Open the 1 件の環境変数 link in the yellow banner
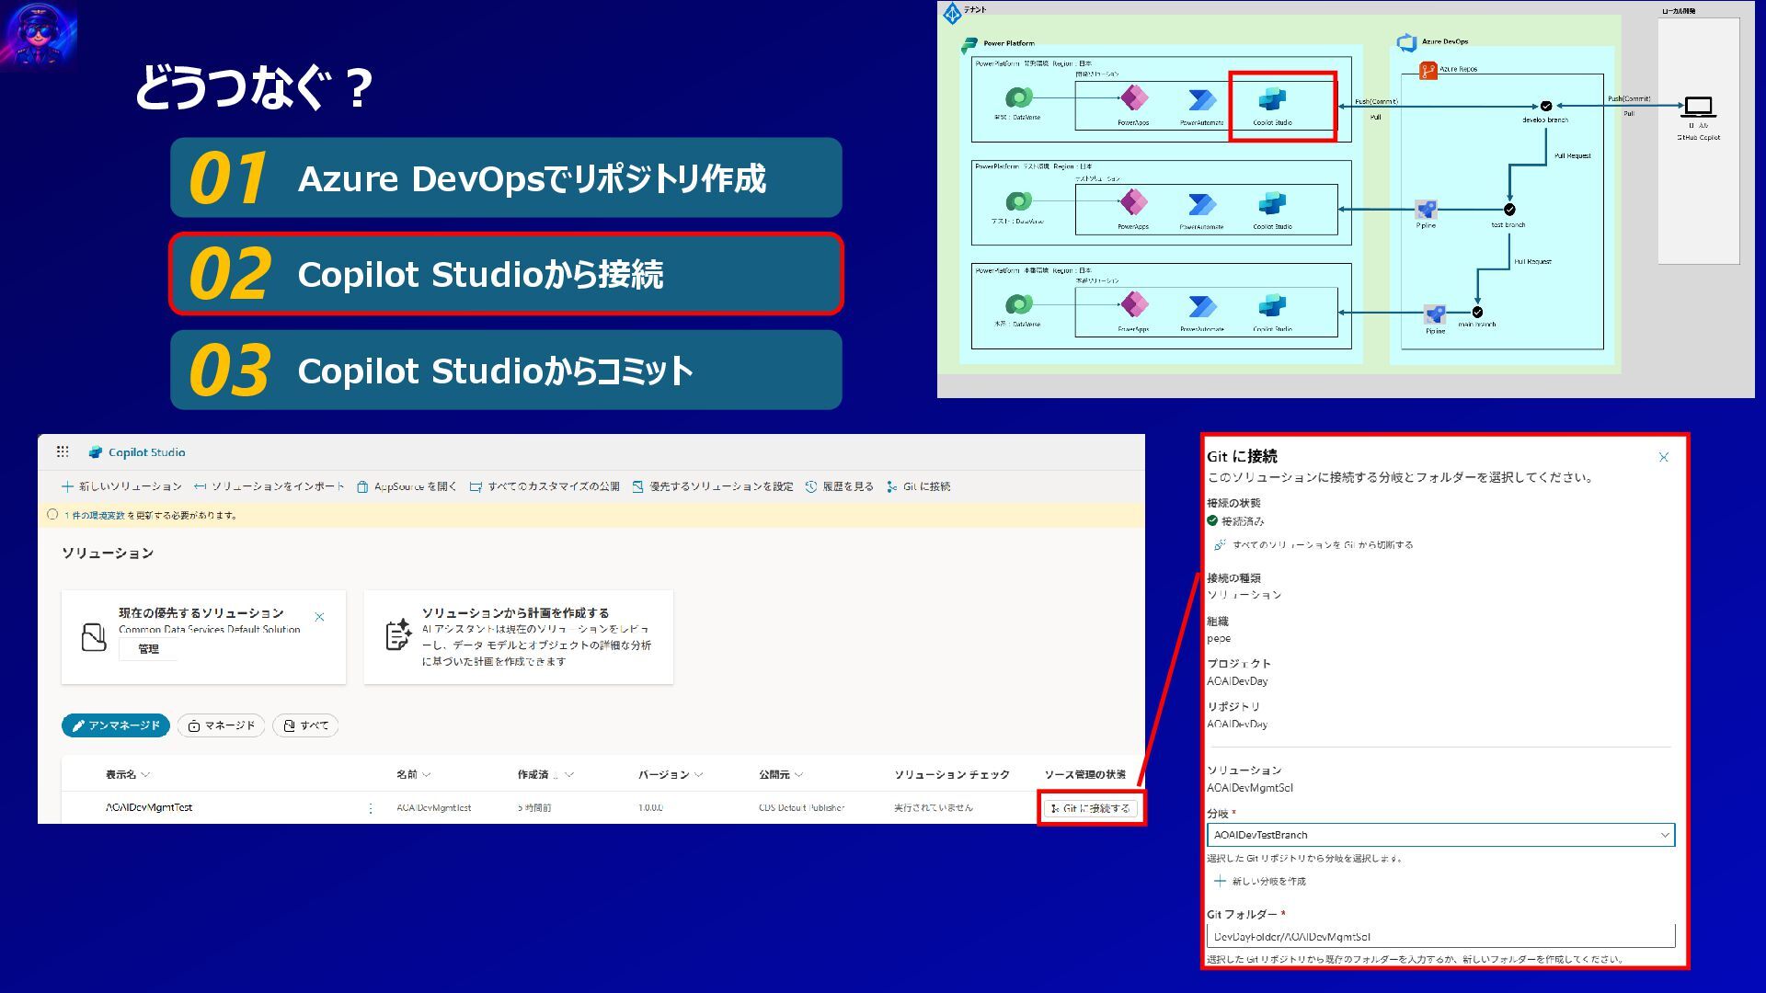The width and height of the screenshot is (1766, 993). 95,515
